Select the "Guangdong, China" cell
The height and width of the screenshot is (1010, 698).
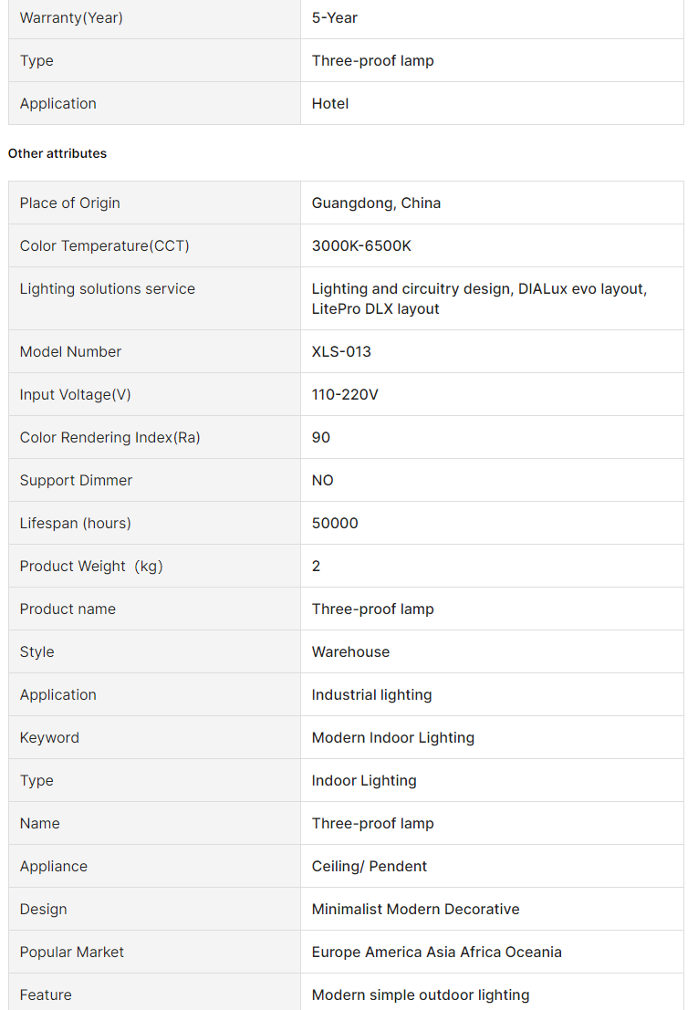pyautogui.click(x=376, y=203)
